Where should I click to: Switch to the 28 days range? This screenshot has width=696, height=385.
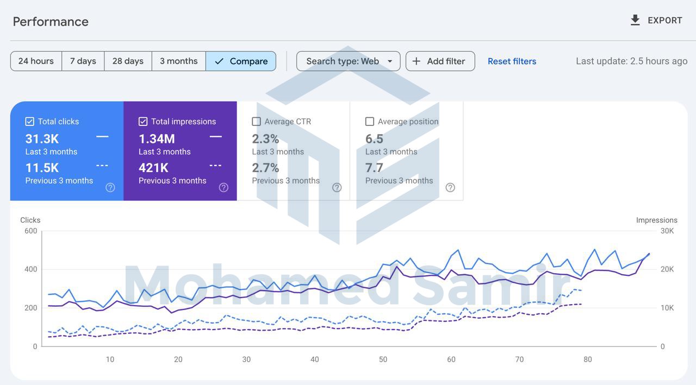[128, 61]
